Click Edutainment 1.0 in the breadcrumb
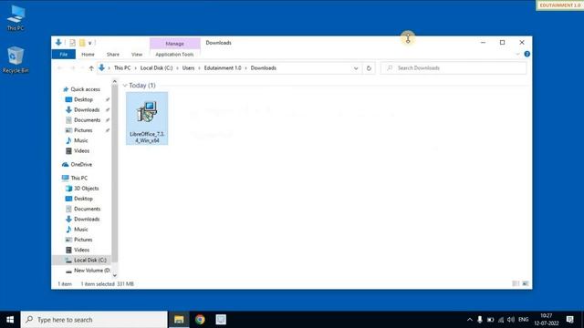Image resolution: width=584 pixels, height=328 pixels. click(x=223, y=68)
